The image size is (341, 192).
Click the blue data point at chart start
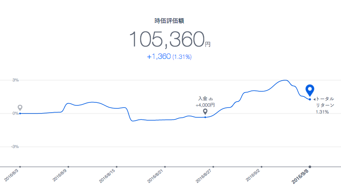[x=20, y=113]
